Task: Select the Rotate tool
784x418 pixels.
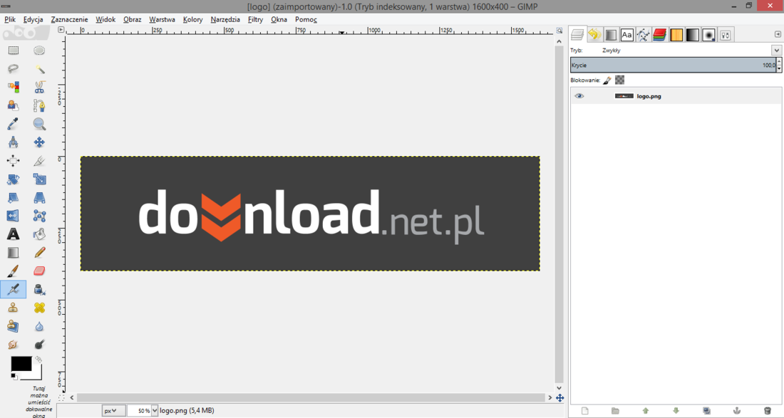Action: (13, 179)
